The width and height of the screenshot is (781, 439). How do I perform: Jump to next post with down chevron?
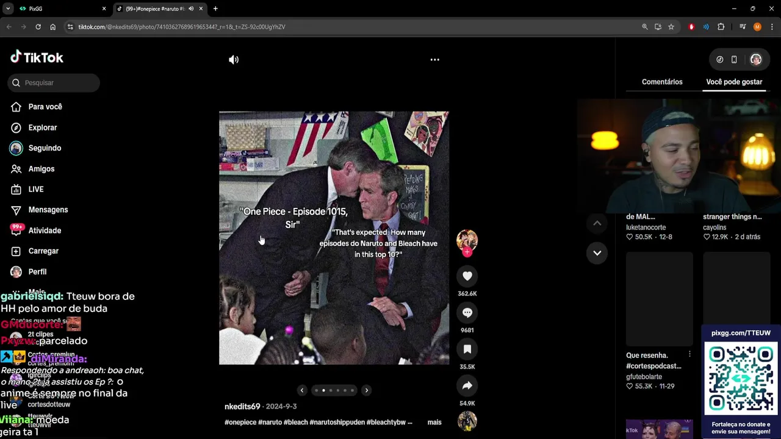coord(597,253)
